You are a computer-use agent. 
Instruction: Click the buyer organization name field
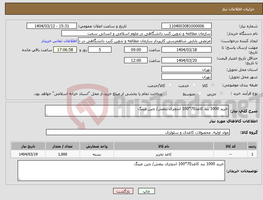[137, 33]
